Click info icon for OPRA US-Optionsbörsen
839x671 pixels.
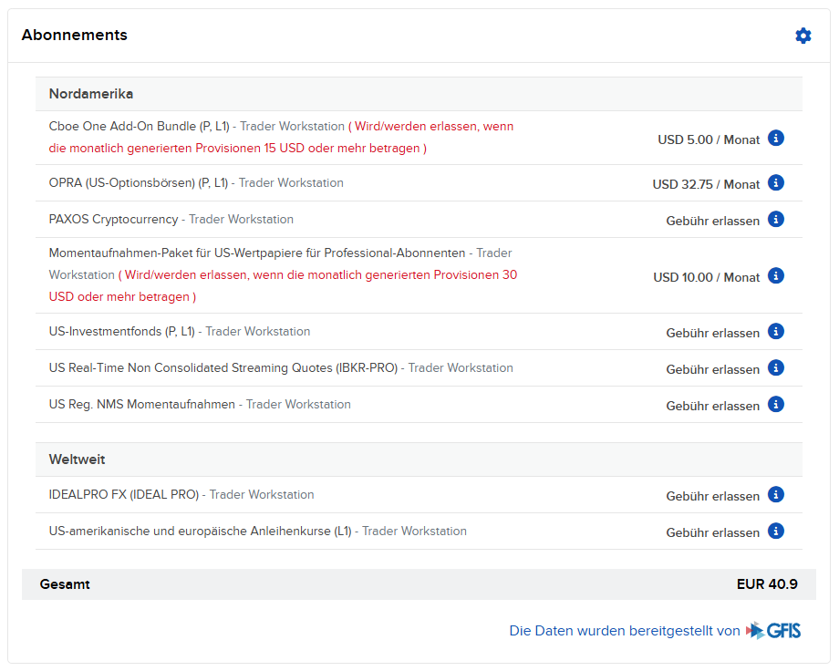[x=776, y=183]
